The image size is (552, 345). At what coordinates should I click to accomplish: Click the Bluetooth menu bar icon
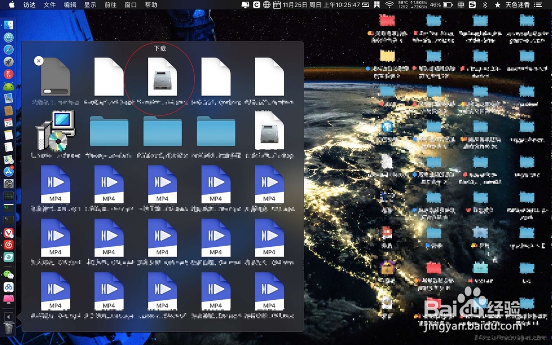coord(485,4)
